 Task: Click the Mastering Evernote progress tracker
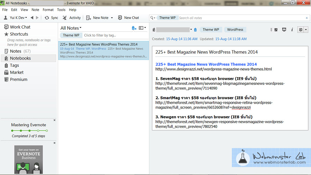29,131
